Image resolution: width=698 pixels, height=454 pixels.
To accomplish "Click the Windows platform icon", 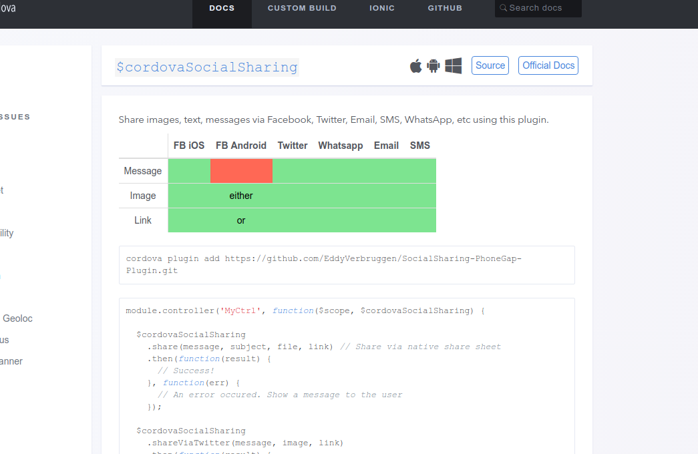I will coord(453,65).
